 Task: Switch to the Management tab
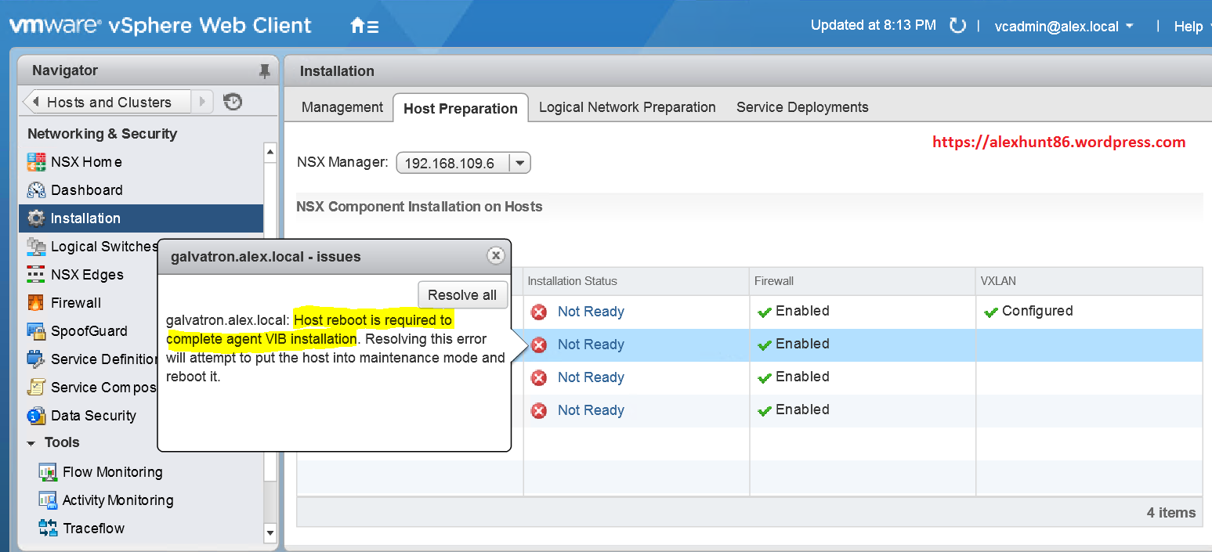pos(342,107)
